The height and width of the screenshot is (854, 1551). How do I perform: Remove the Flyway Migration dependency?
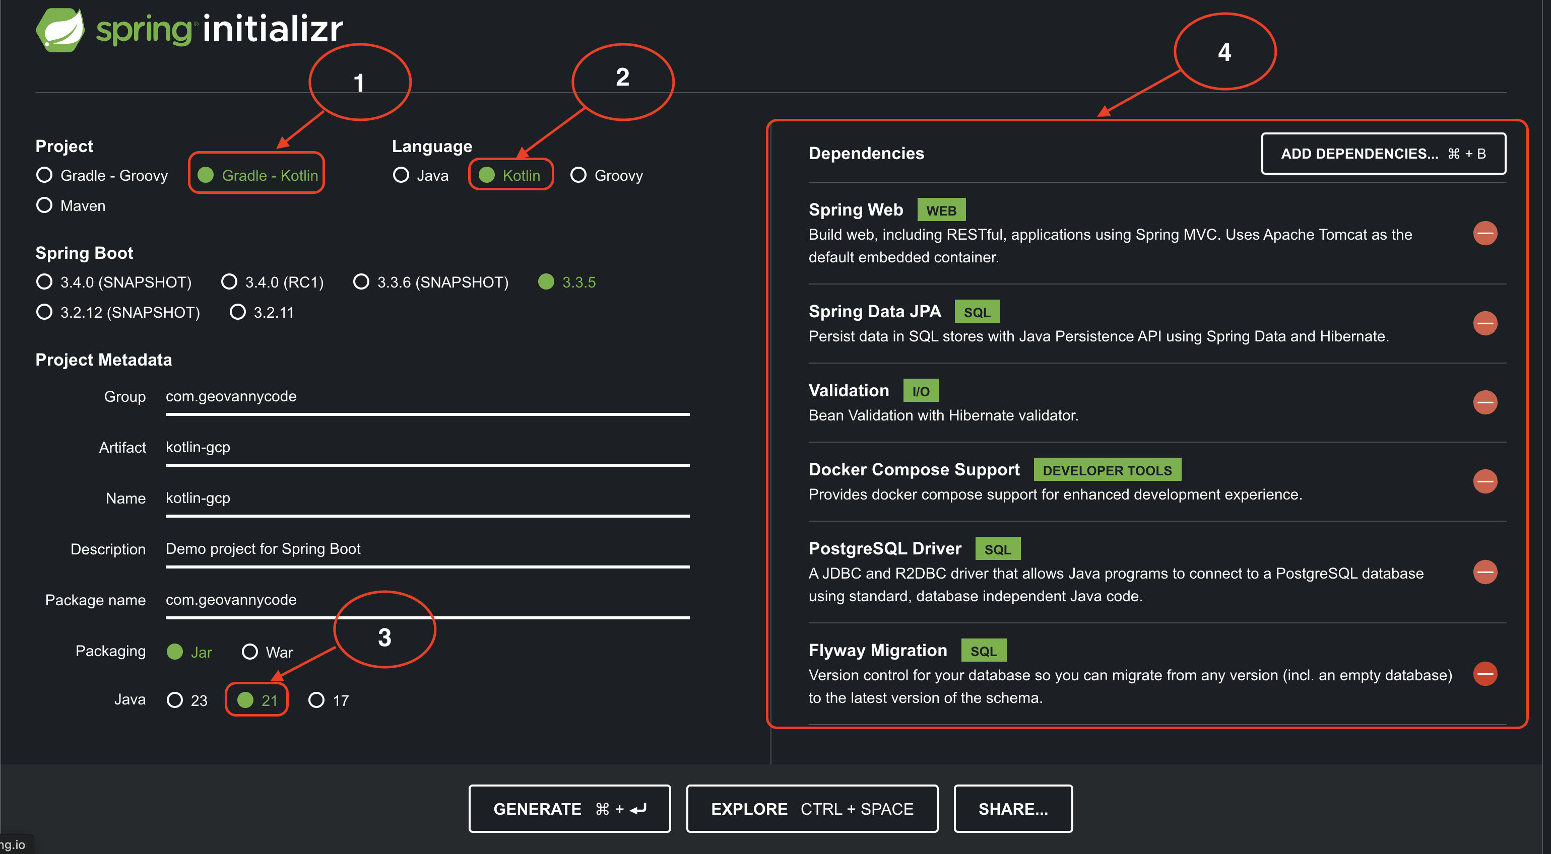click(x=1485, y=673)
